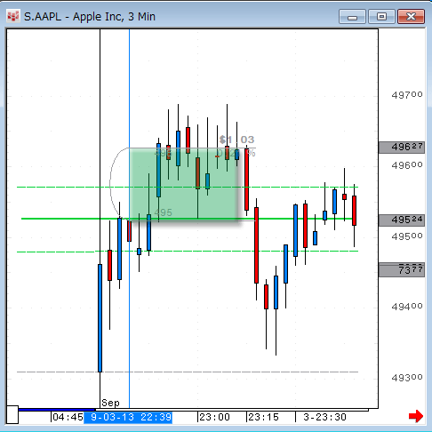Click the 493.00 price axis label
Image resolution: width=432 pixels, height=432 pixels.
pos(406,378)
